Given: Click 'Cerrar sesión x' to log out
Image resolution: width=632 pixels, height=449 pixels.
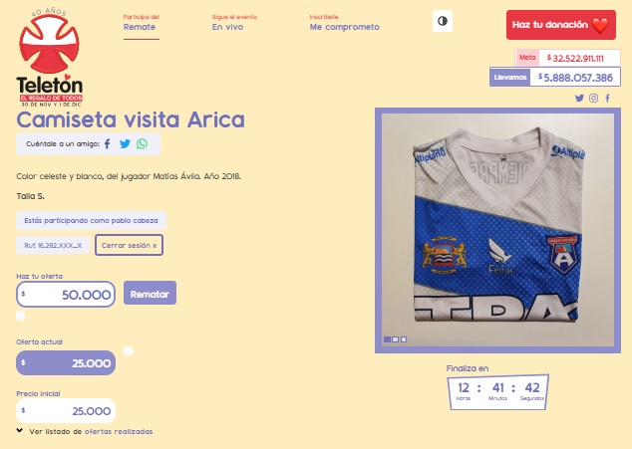Looking at the screenshot, I should click(129, 245).
